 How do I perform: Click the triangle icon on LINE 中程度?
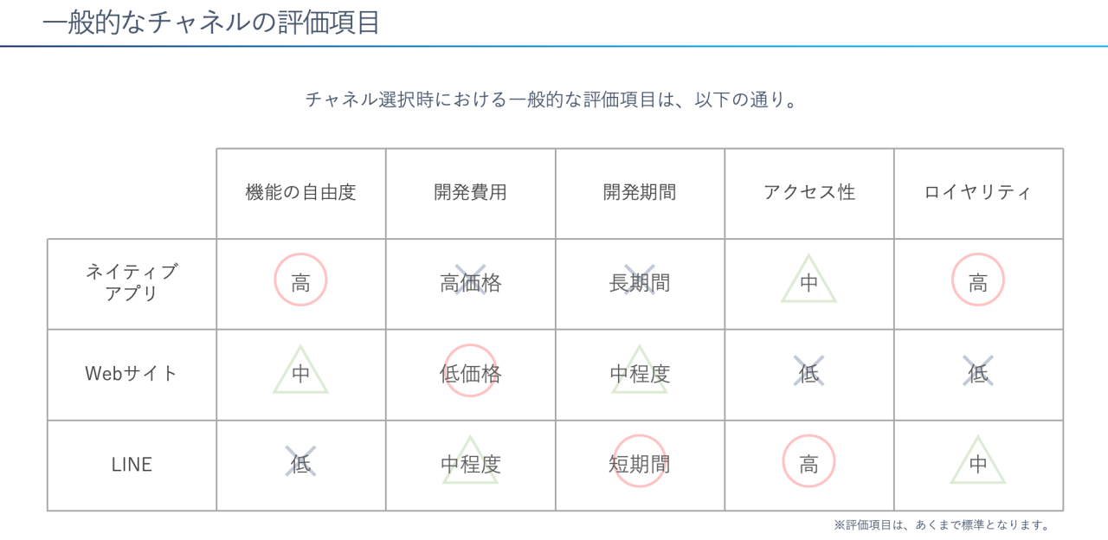pos(470,461)
